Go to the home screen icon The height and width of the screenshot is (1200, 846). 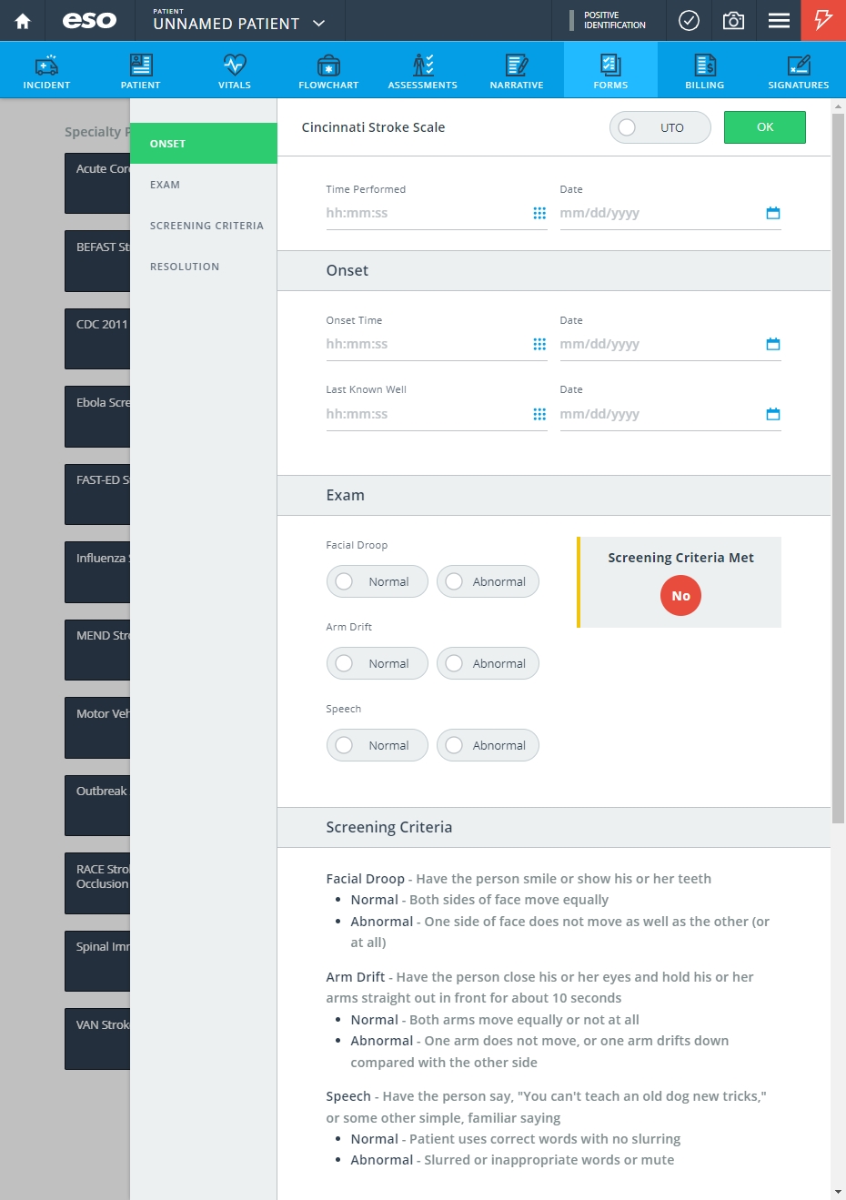click(23, 21)
